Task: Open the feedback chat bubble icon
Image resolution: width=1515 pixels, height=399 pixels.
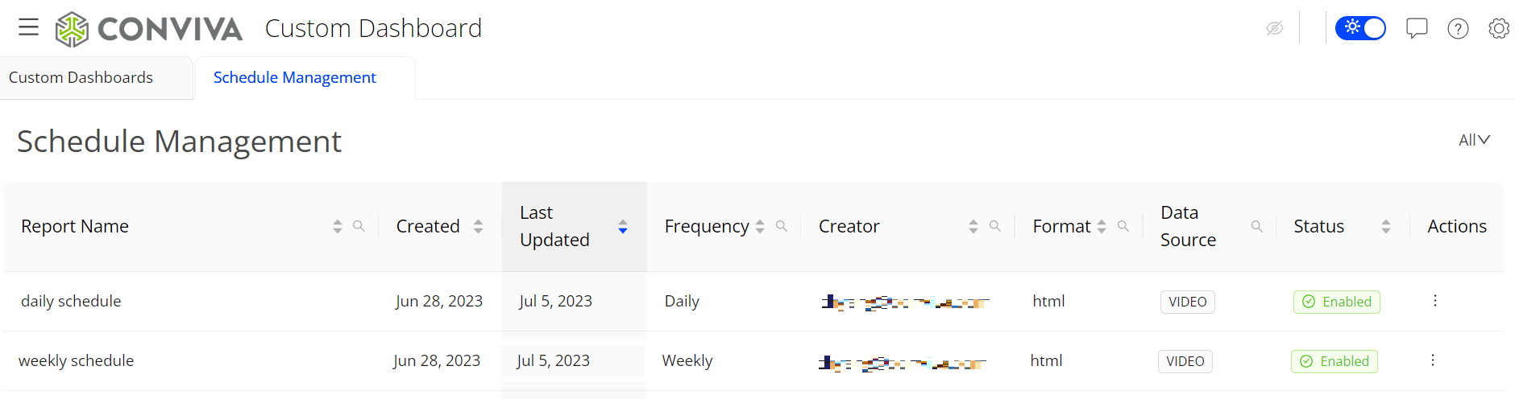Action: (1416, 29)
